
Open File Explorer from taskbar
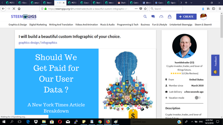(44, 122)
